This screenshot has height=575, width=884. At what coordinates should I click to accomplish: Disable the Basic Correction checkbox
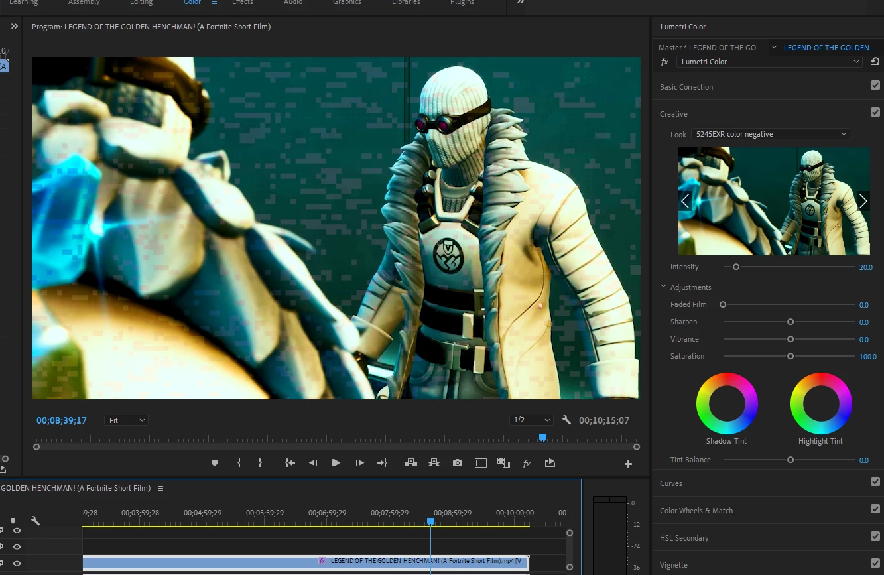tap(875, 86)
